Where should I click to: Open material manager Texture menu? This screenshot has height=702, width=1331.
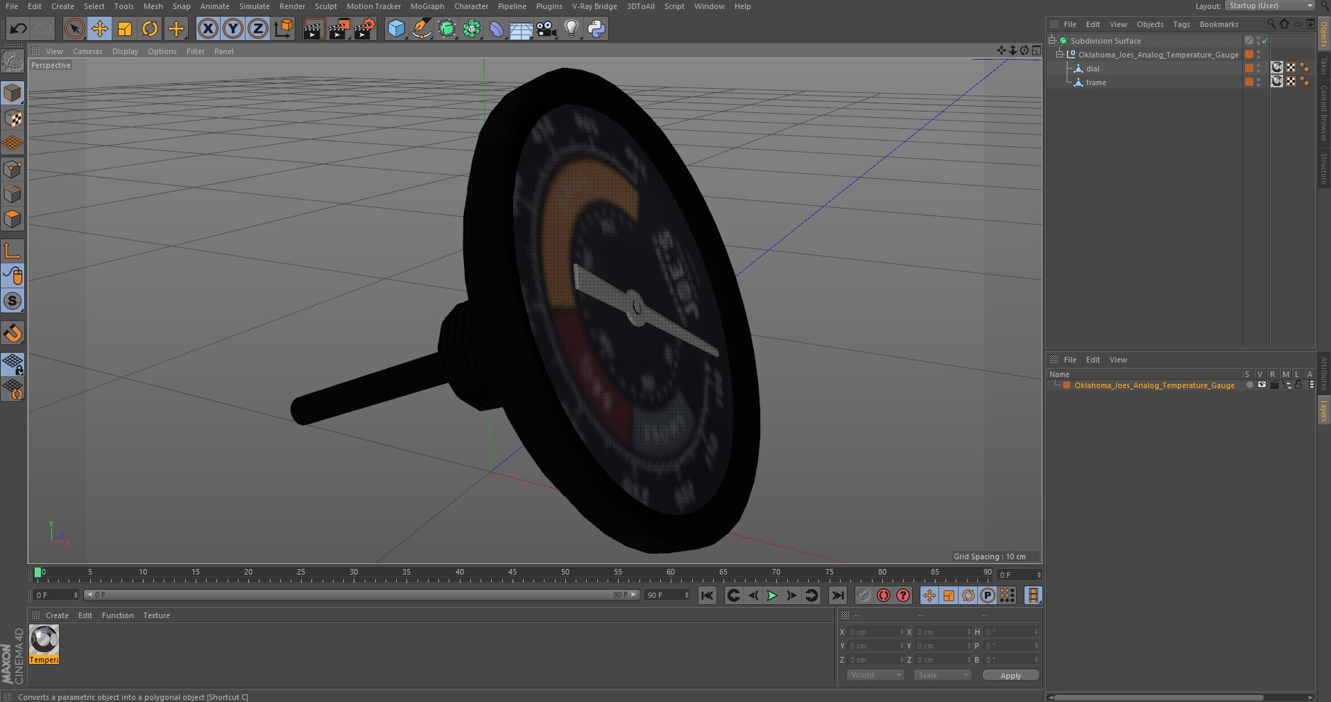tap(156, 615)
